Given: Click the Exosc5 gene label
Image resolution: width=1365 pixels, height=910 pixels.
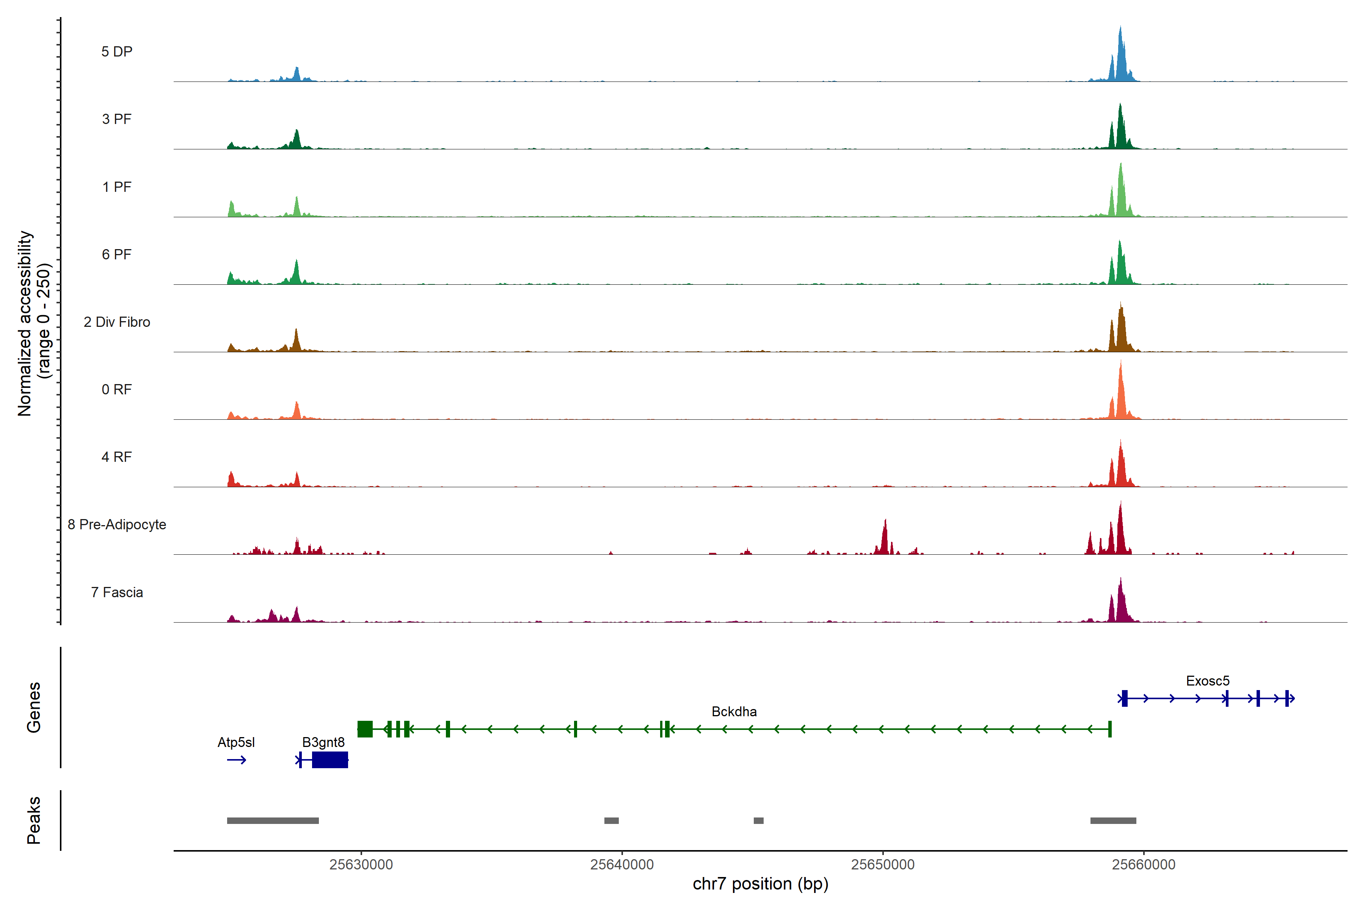Looking at the screenshot, I should point(1207,681).
